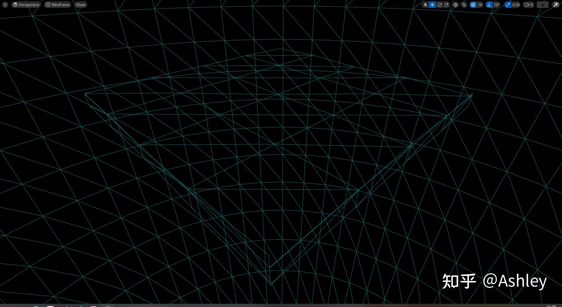
Task: Open the viewport options hamburger menu
Action: pyautogui.click(x=5, y=5)
